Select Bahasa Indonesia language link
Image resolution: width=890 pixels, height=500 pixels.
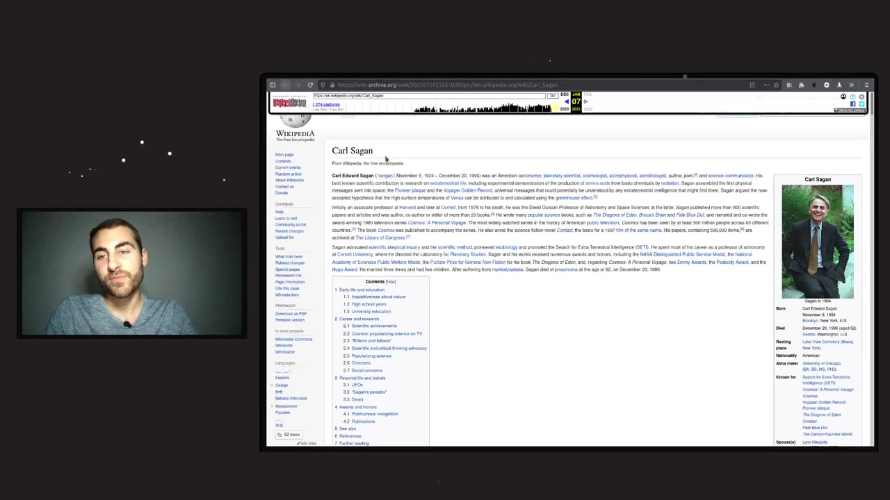tap(291, 399)
